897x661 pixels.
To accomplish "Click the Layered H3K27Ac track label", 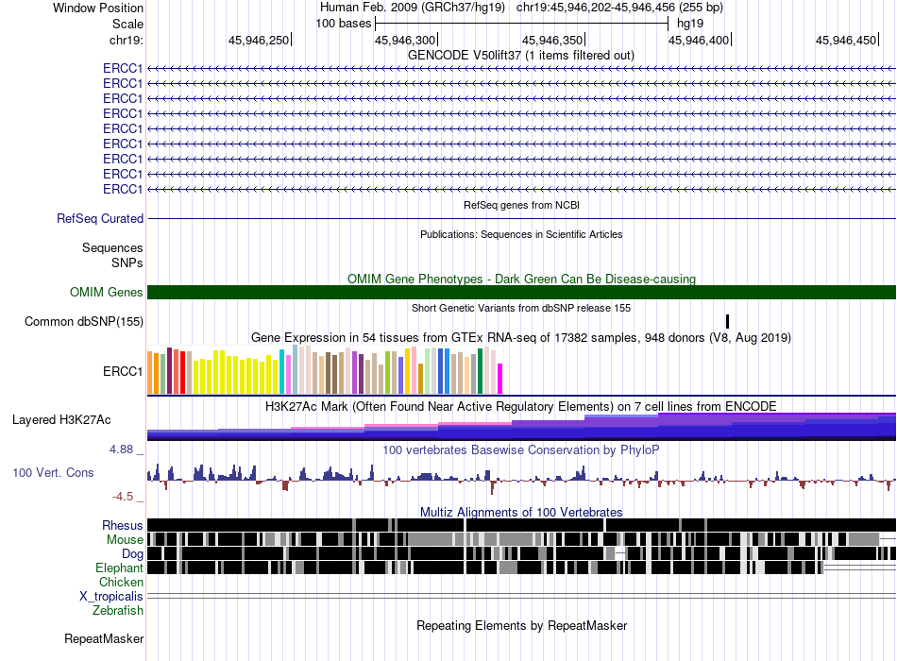I will point(61,419).
